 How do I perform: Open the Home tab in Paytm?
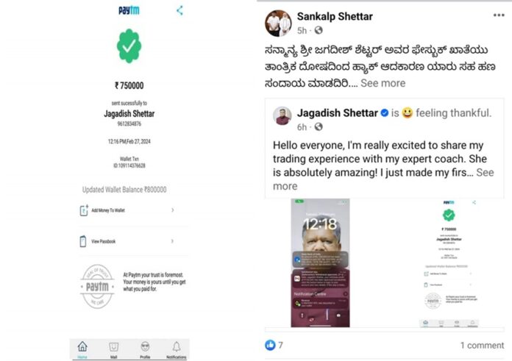(82, 349)
